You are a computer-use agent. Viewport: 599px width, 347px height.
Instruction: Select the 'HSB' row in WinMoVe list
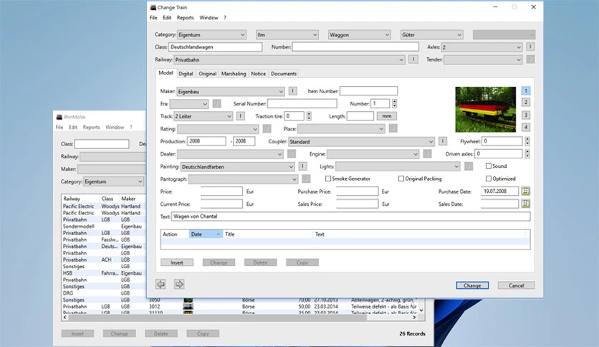coord(103,273)
